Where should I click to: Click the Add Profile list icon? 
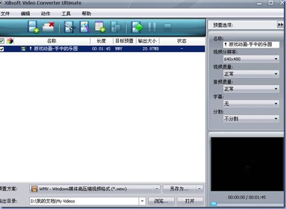pos(100,27)
